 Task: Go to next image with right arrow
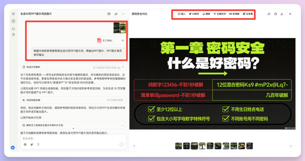coord(290,146)
